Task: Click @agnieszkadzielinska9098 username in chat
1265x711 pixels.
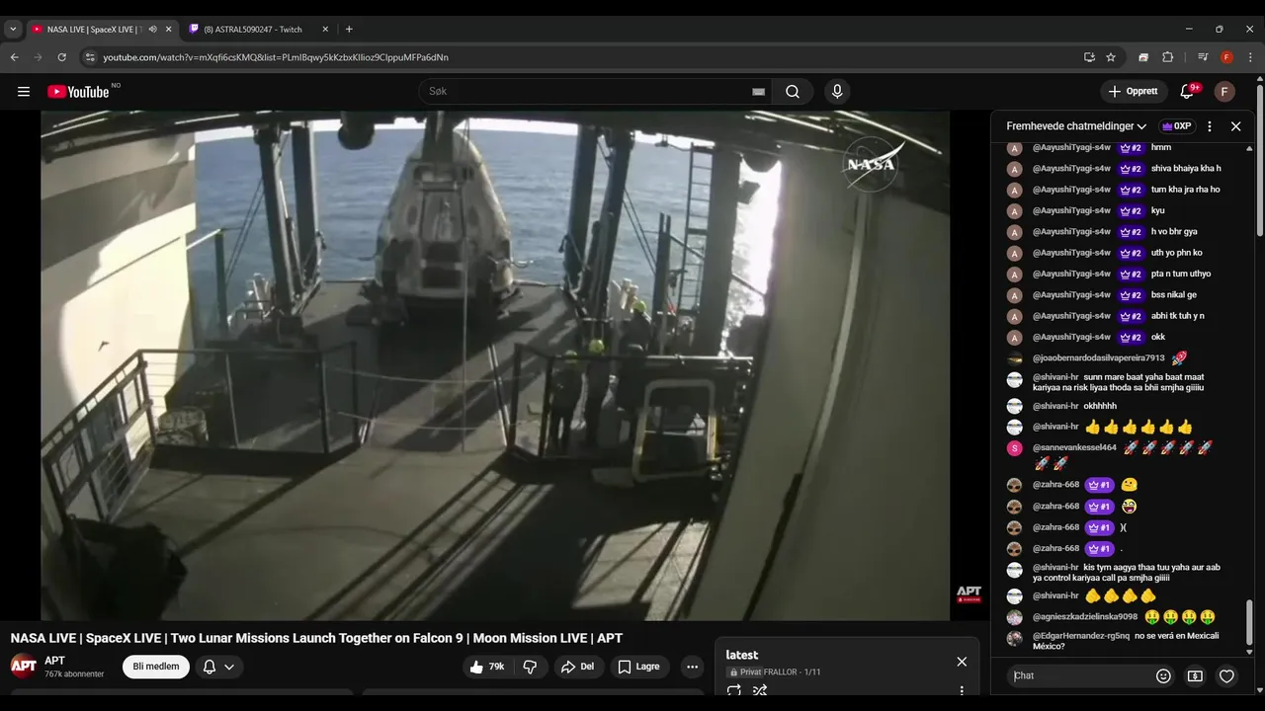Action: (1085, 617)
